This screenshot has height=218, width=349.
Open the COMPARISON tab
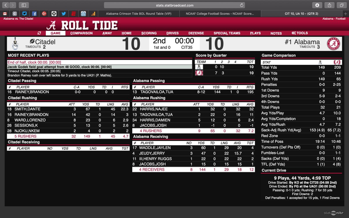click(x=81, y=33)
